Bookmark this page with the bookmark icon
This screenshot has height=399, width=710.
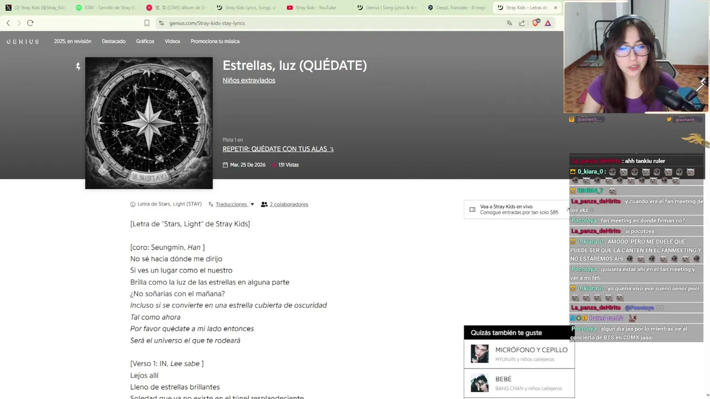pyautogui.click(x=146, y=23)
